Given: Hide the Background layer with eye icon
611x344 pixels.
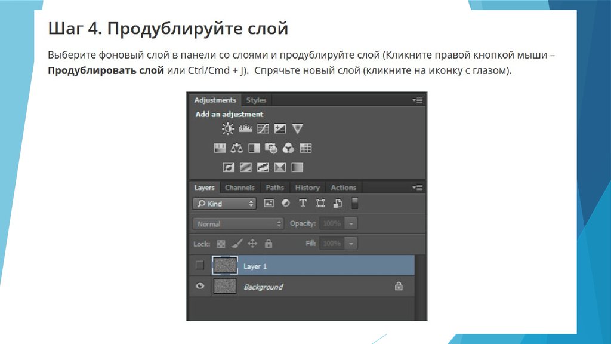Looking at the screenshot, I should [200, 287].
